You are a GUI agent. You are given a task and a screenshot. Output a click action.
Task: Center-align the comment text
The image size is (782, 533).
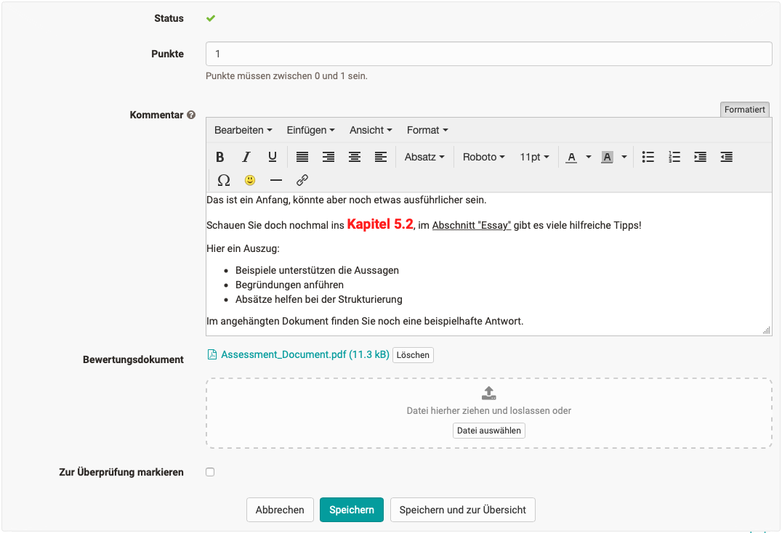pyautogui.click(x=355, y=157)
